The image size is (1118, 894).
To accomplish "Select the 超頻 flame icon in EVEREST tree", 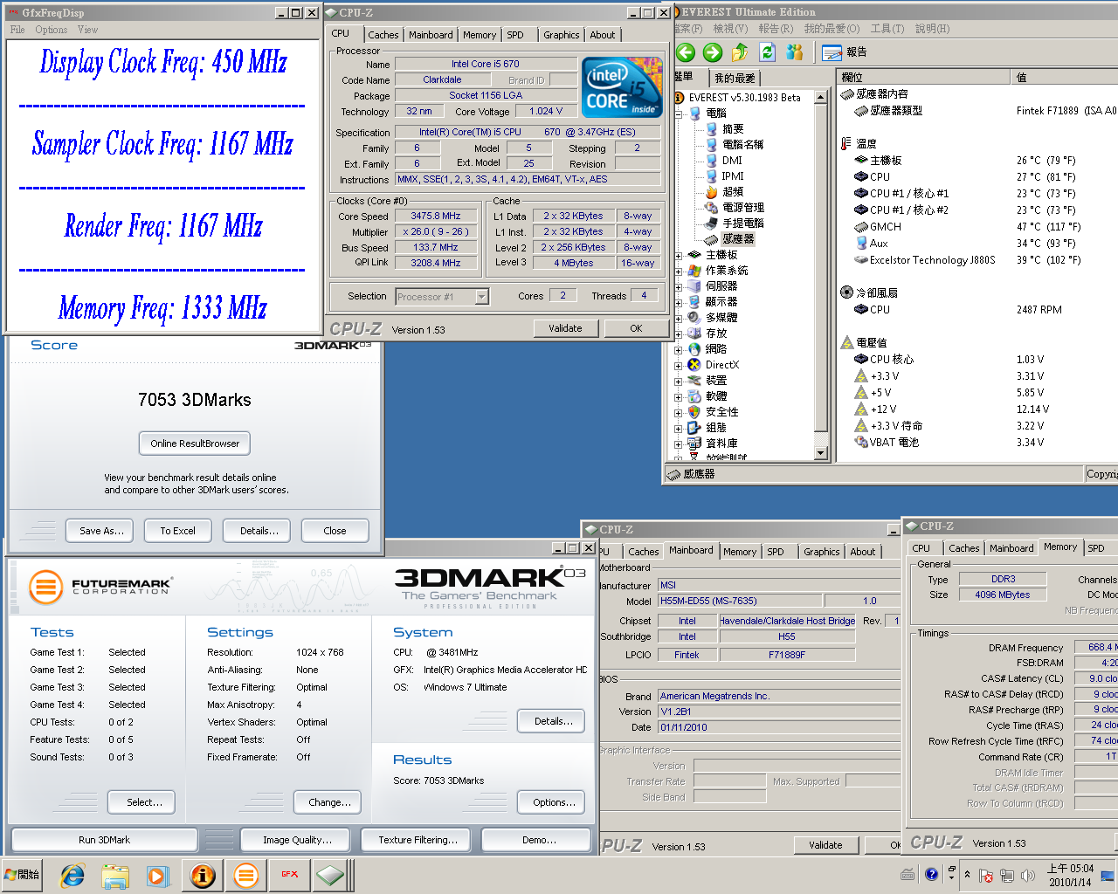I will [x=712, y=192].
